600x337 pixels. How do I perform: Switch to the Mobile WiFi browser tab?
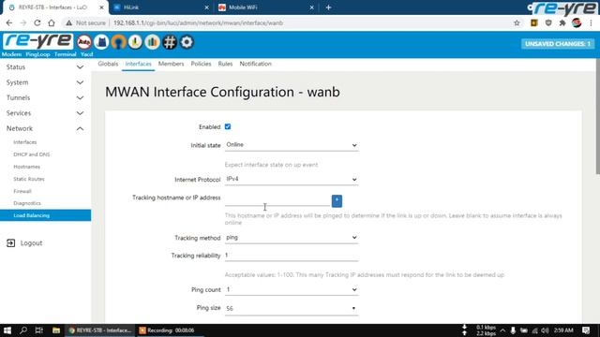(x=265, y=7)
